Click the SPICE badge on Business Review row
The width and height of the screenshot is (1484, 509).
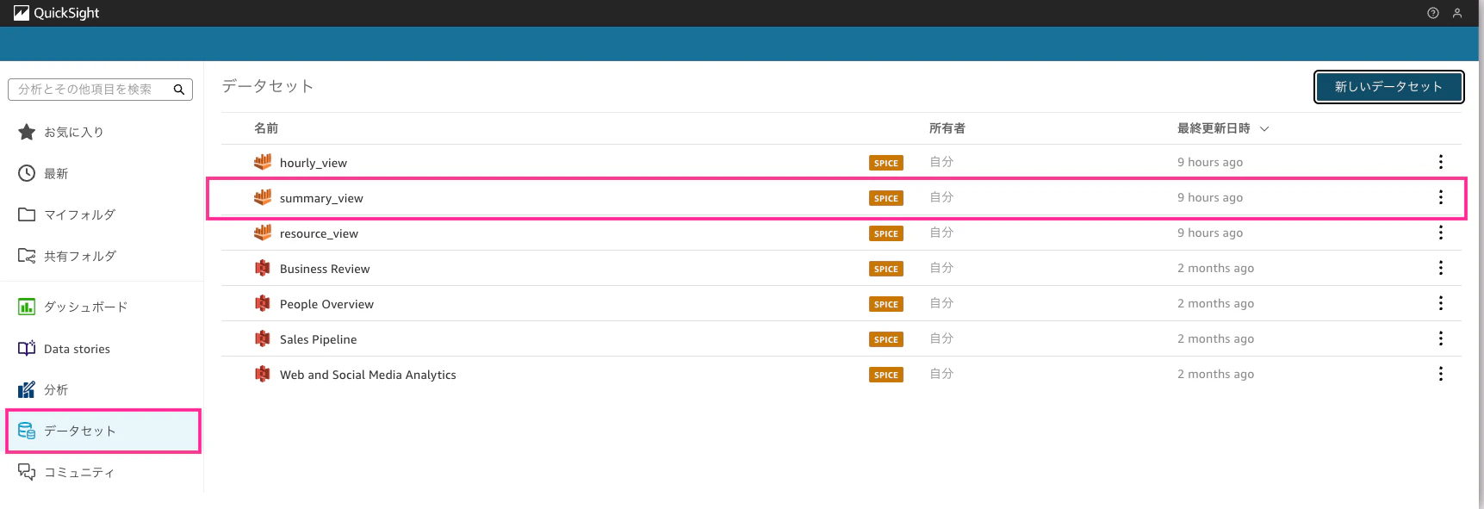pos(885,269)
